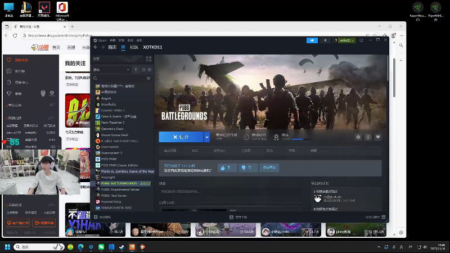Open Douyu 直播 live link
Viewport: 450px width, 253px height.
[x=71, y=47]
